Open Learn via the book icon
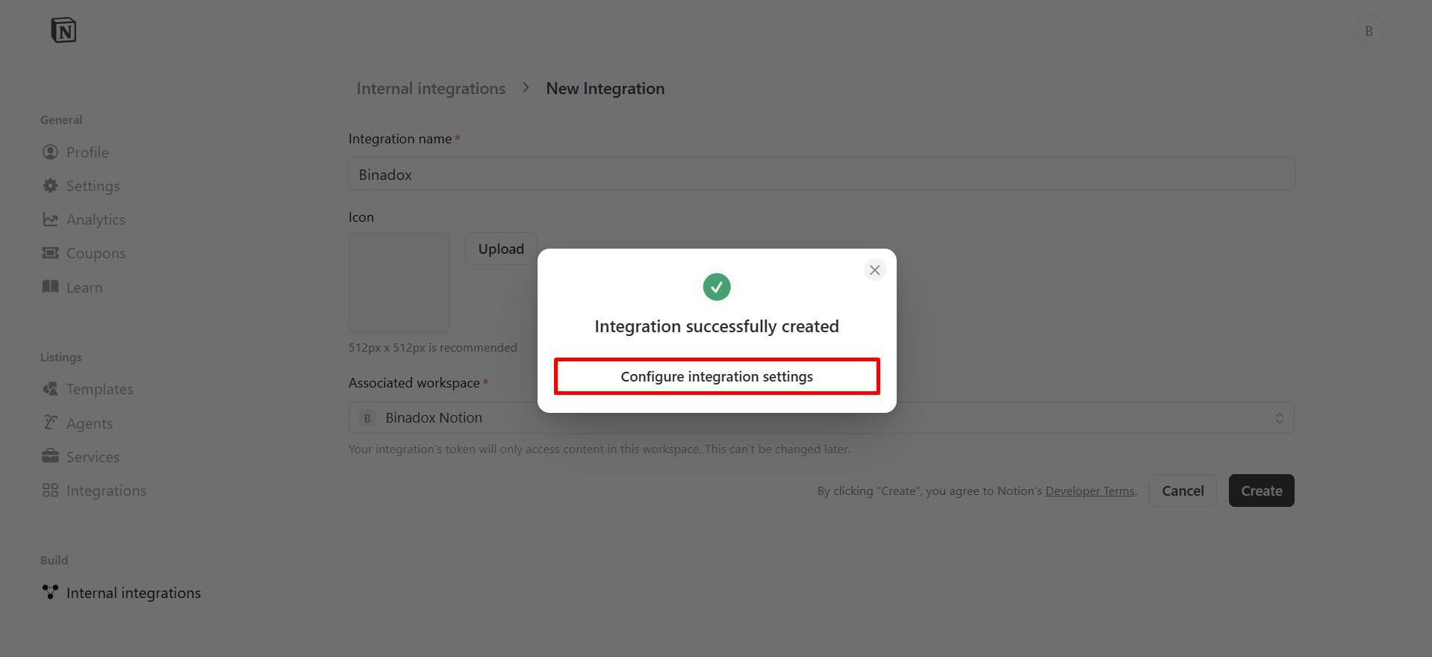Screen dimensions: 1432x657 49,287
